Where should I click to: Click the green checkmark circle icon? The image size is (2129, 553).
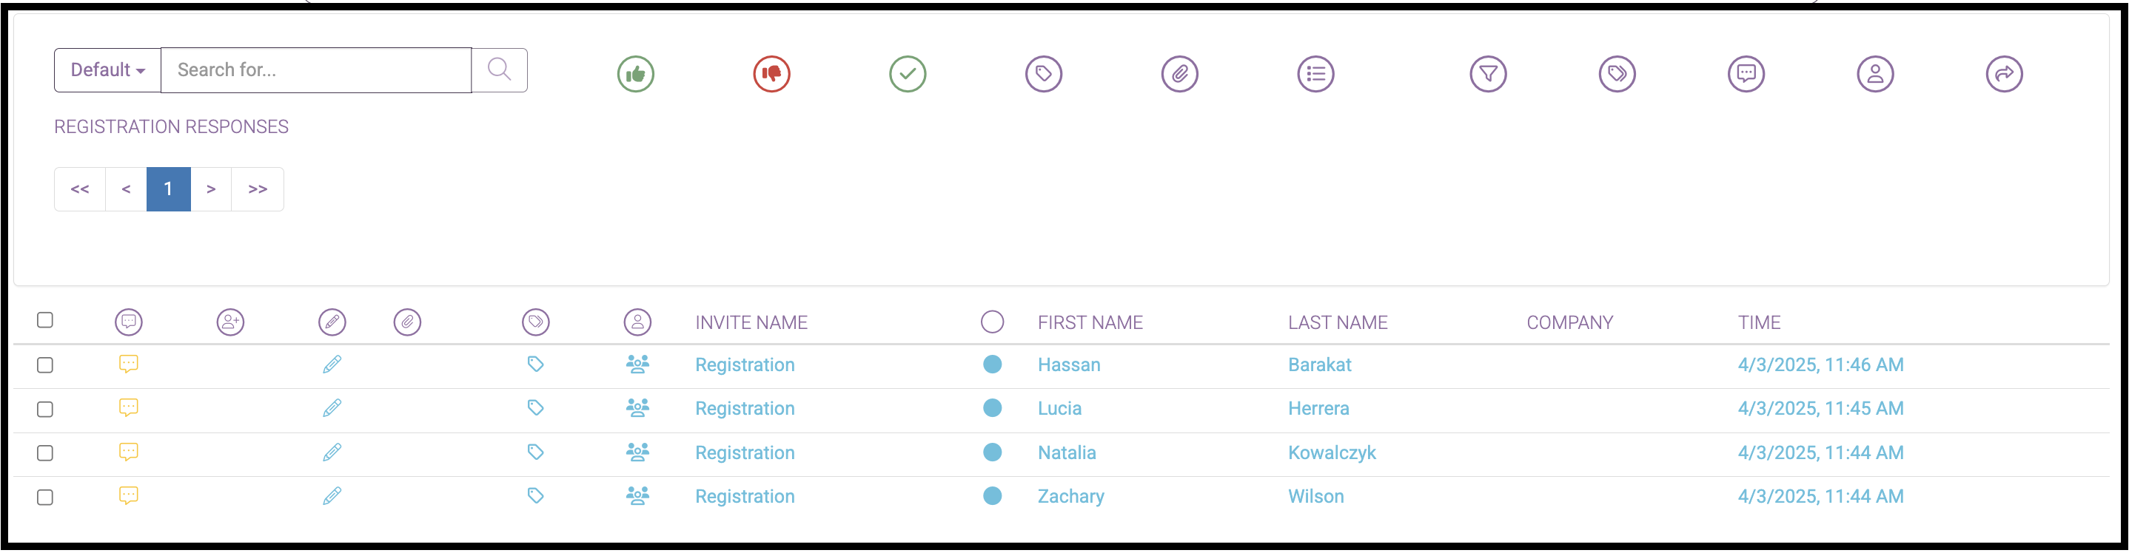click(908, 74)
